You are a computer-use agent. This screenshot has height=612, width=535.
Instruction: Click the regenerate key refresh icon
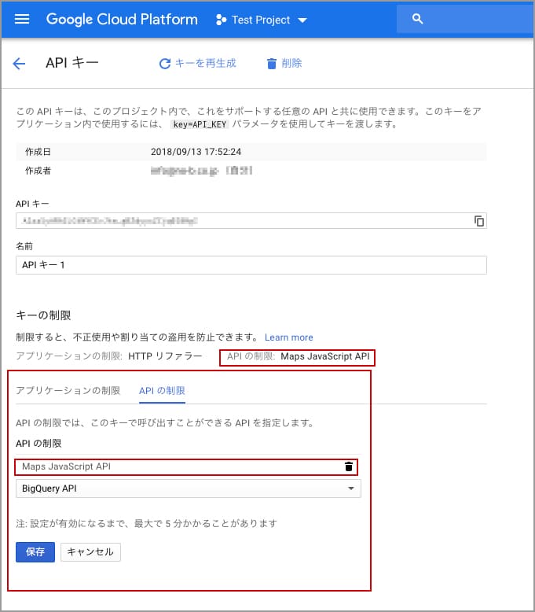165,64
